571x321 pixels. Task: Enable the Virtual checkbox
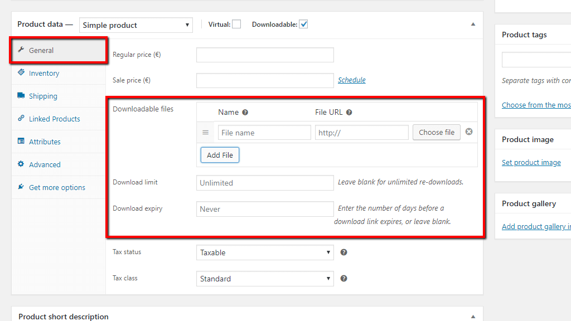click(236, 25)
